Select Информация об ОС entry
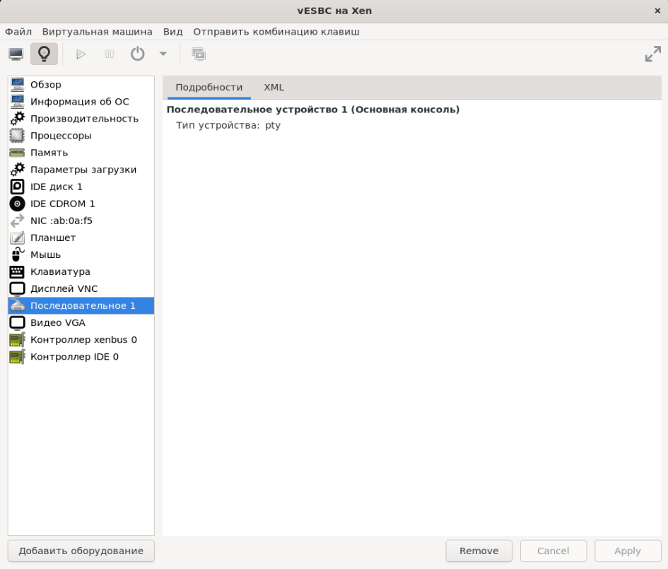This screenshot has width=668, height=569. [x=81, y=102]
